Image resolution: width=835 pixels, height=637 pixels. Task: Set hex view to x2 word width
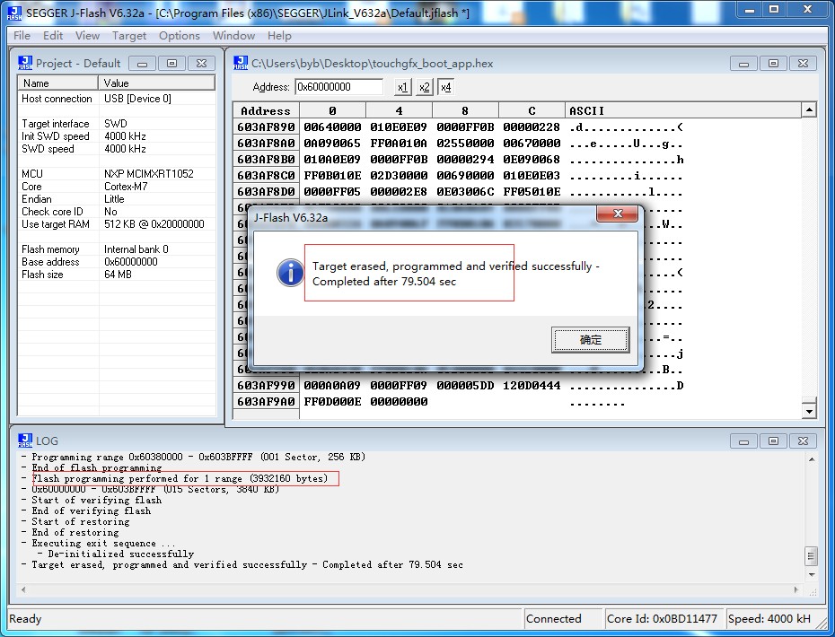424,87
